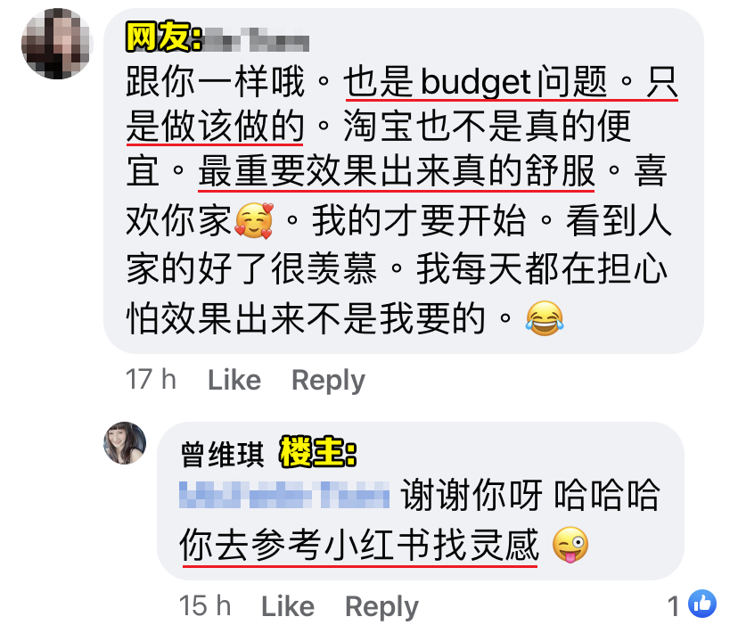738x625 pixels.
Task: Click the word budget in first comment
Action: (475, 83)
